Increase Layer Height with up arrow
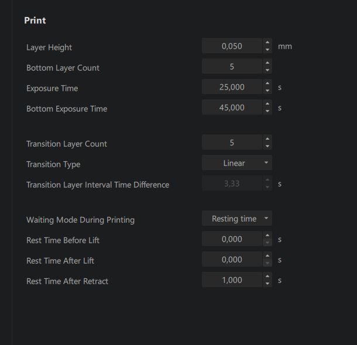 pyautogui.click(x=267, y=43)
